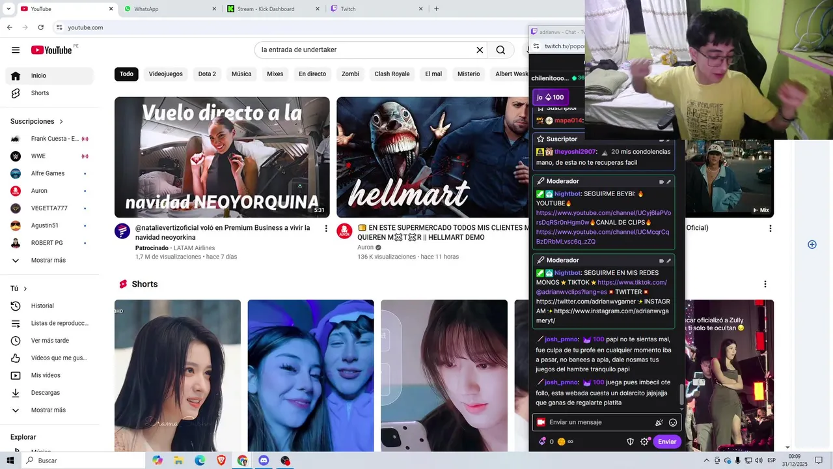Open OBS Studio from the taskbar

(285, 461)
